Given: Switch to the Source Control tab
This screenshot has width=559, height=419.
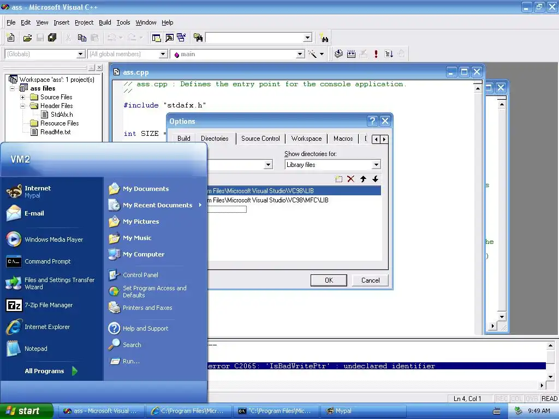Looking at the screenshot, I should pos(260,139).
